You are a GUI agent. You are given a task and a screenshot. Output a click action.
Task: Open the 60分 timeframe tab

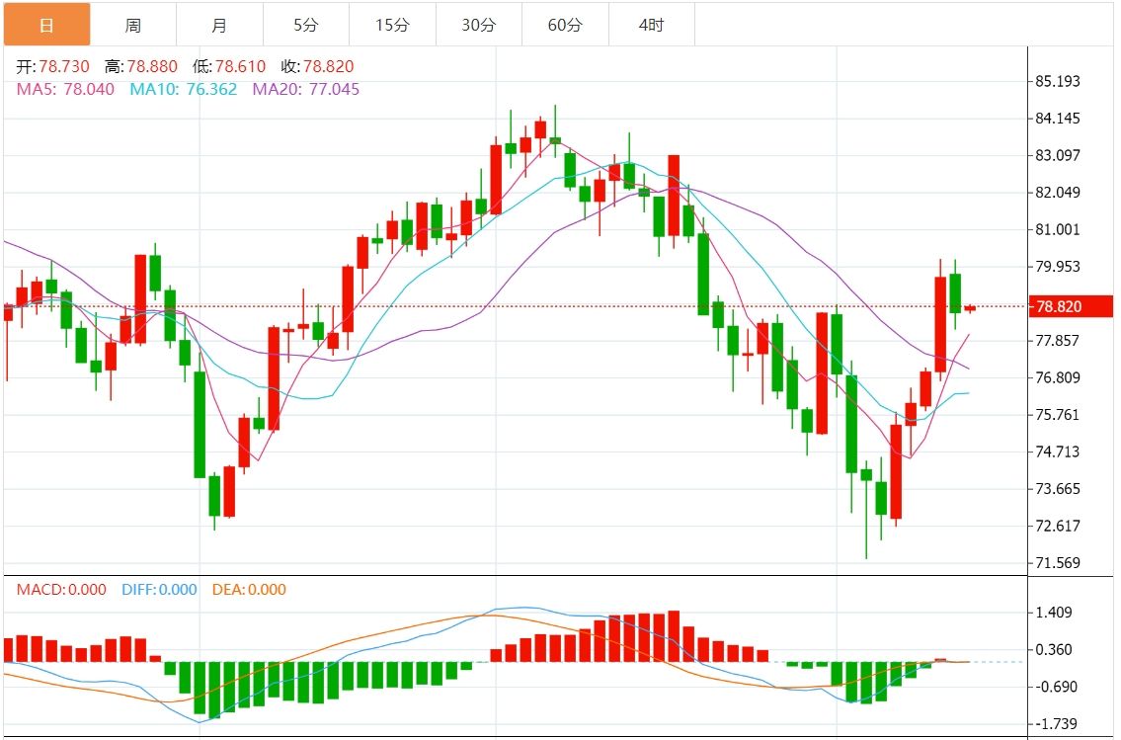[566, 25]
